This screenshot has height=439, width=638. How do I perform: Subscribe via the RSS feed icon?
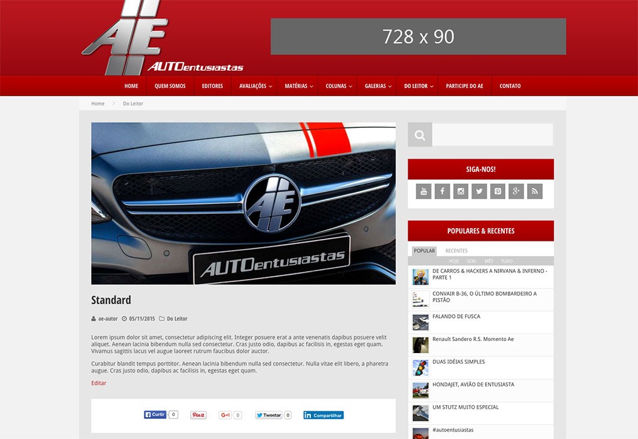coord(534,191)
